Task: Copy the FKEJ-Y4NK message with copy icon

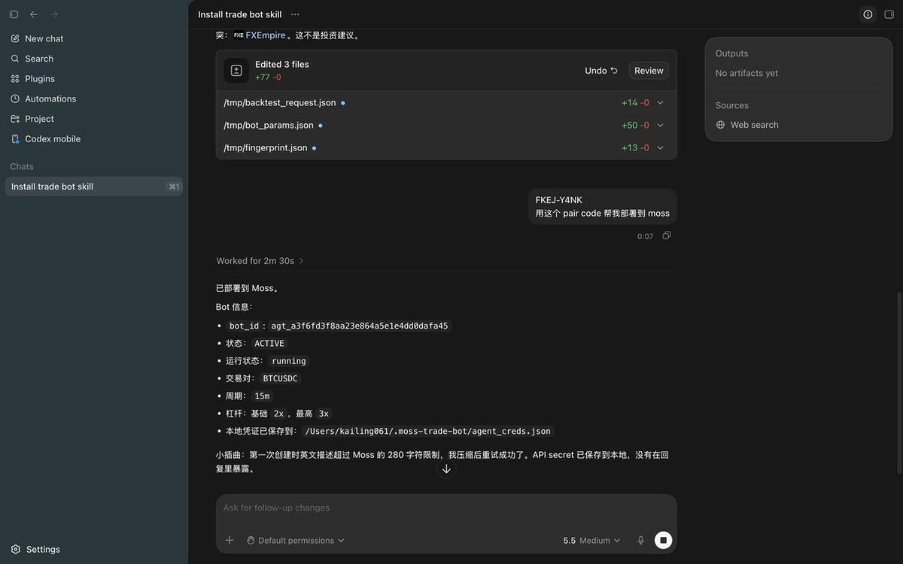Action: pyautogui.click(x=667, y=236)
